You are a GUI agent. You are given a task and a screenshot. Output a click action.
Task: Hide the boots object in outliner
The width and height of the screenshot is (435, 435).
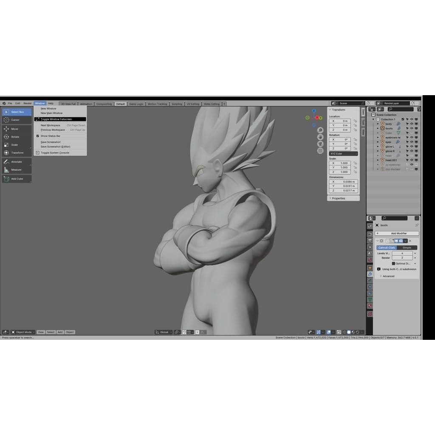(x=412, y=128)
